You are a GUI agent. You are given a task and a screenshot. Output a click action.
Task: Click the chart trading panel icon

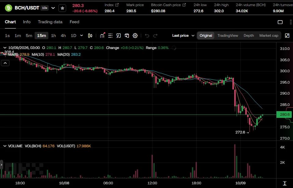127,36
